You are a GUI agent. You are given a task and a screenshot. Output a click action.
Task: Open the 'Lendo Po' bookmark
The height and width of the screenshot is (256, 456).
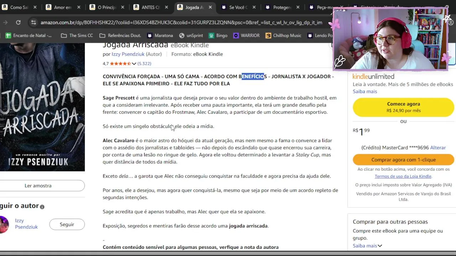[x=320, y=36]
